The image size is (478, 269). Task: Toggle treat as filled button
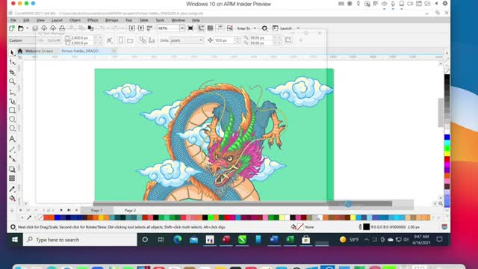[x=288, y=40]
